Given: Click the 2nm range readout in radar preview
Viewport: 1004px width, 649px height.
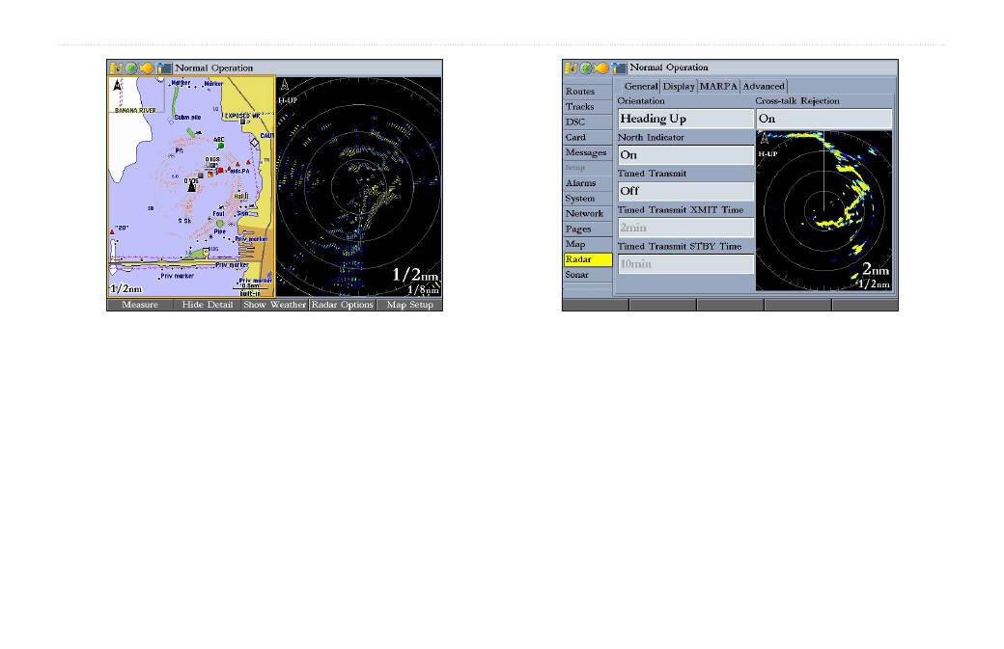Looking at the screenshot, I should coord(876,269).
